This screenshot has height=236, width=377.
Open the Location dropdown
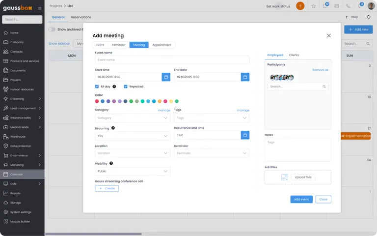pos(133,153)
